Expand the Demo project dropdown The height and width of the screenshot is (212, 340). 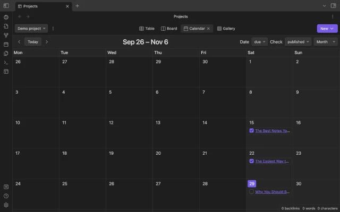[x=31, y=29]
